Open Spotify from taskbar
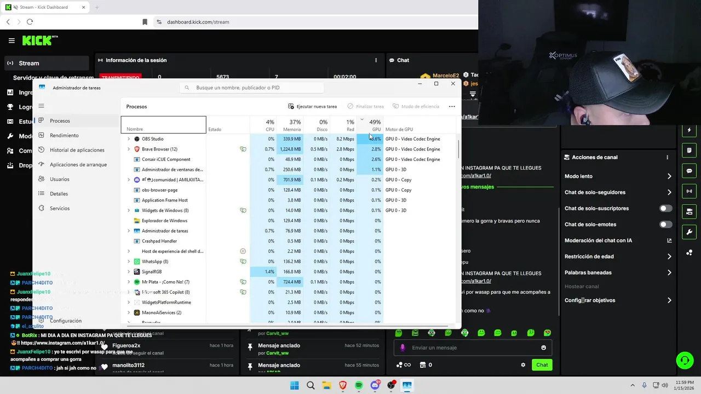 [359, 385]
